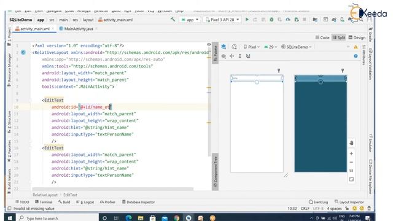Open the Resource Manager tool window

(x=9, y=69)
